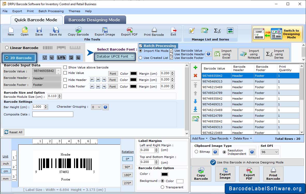
Task: Open the Export menu
Action: [x=17, y=11]
